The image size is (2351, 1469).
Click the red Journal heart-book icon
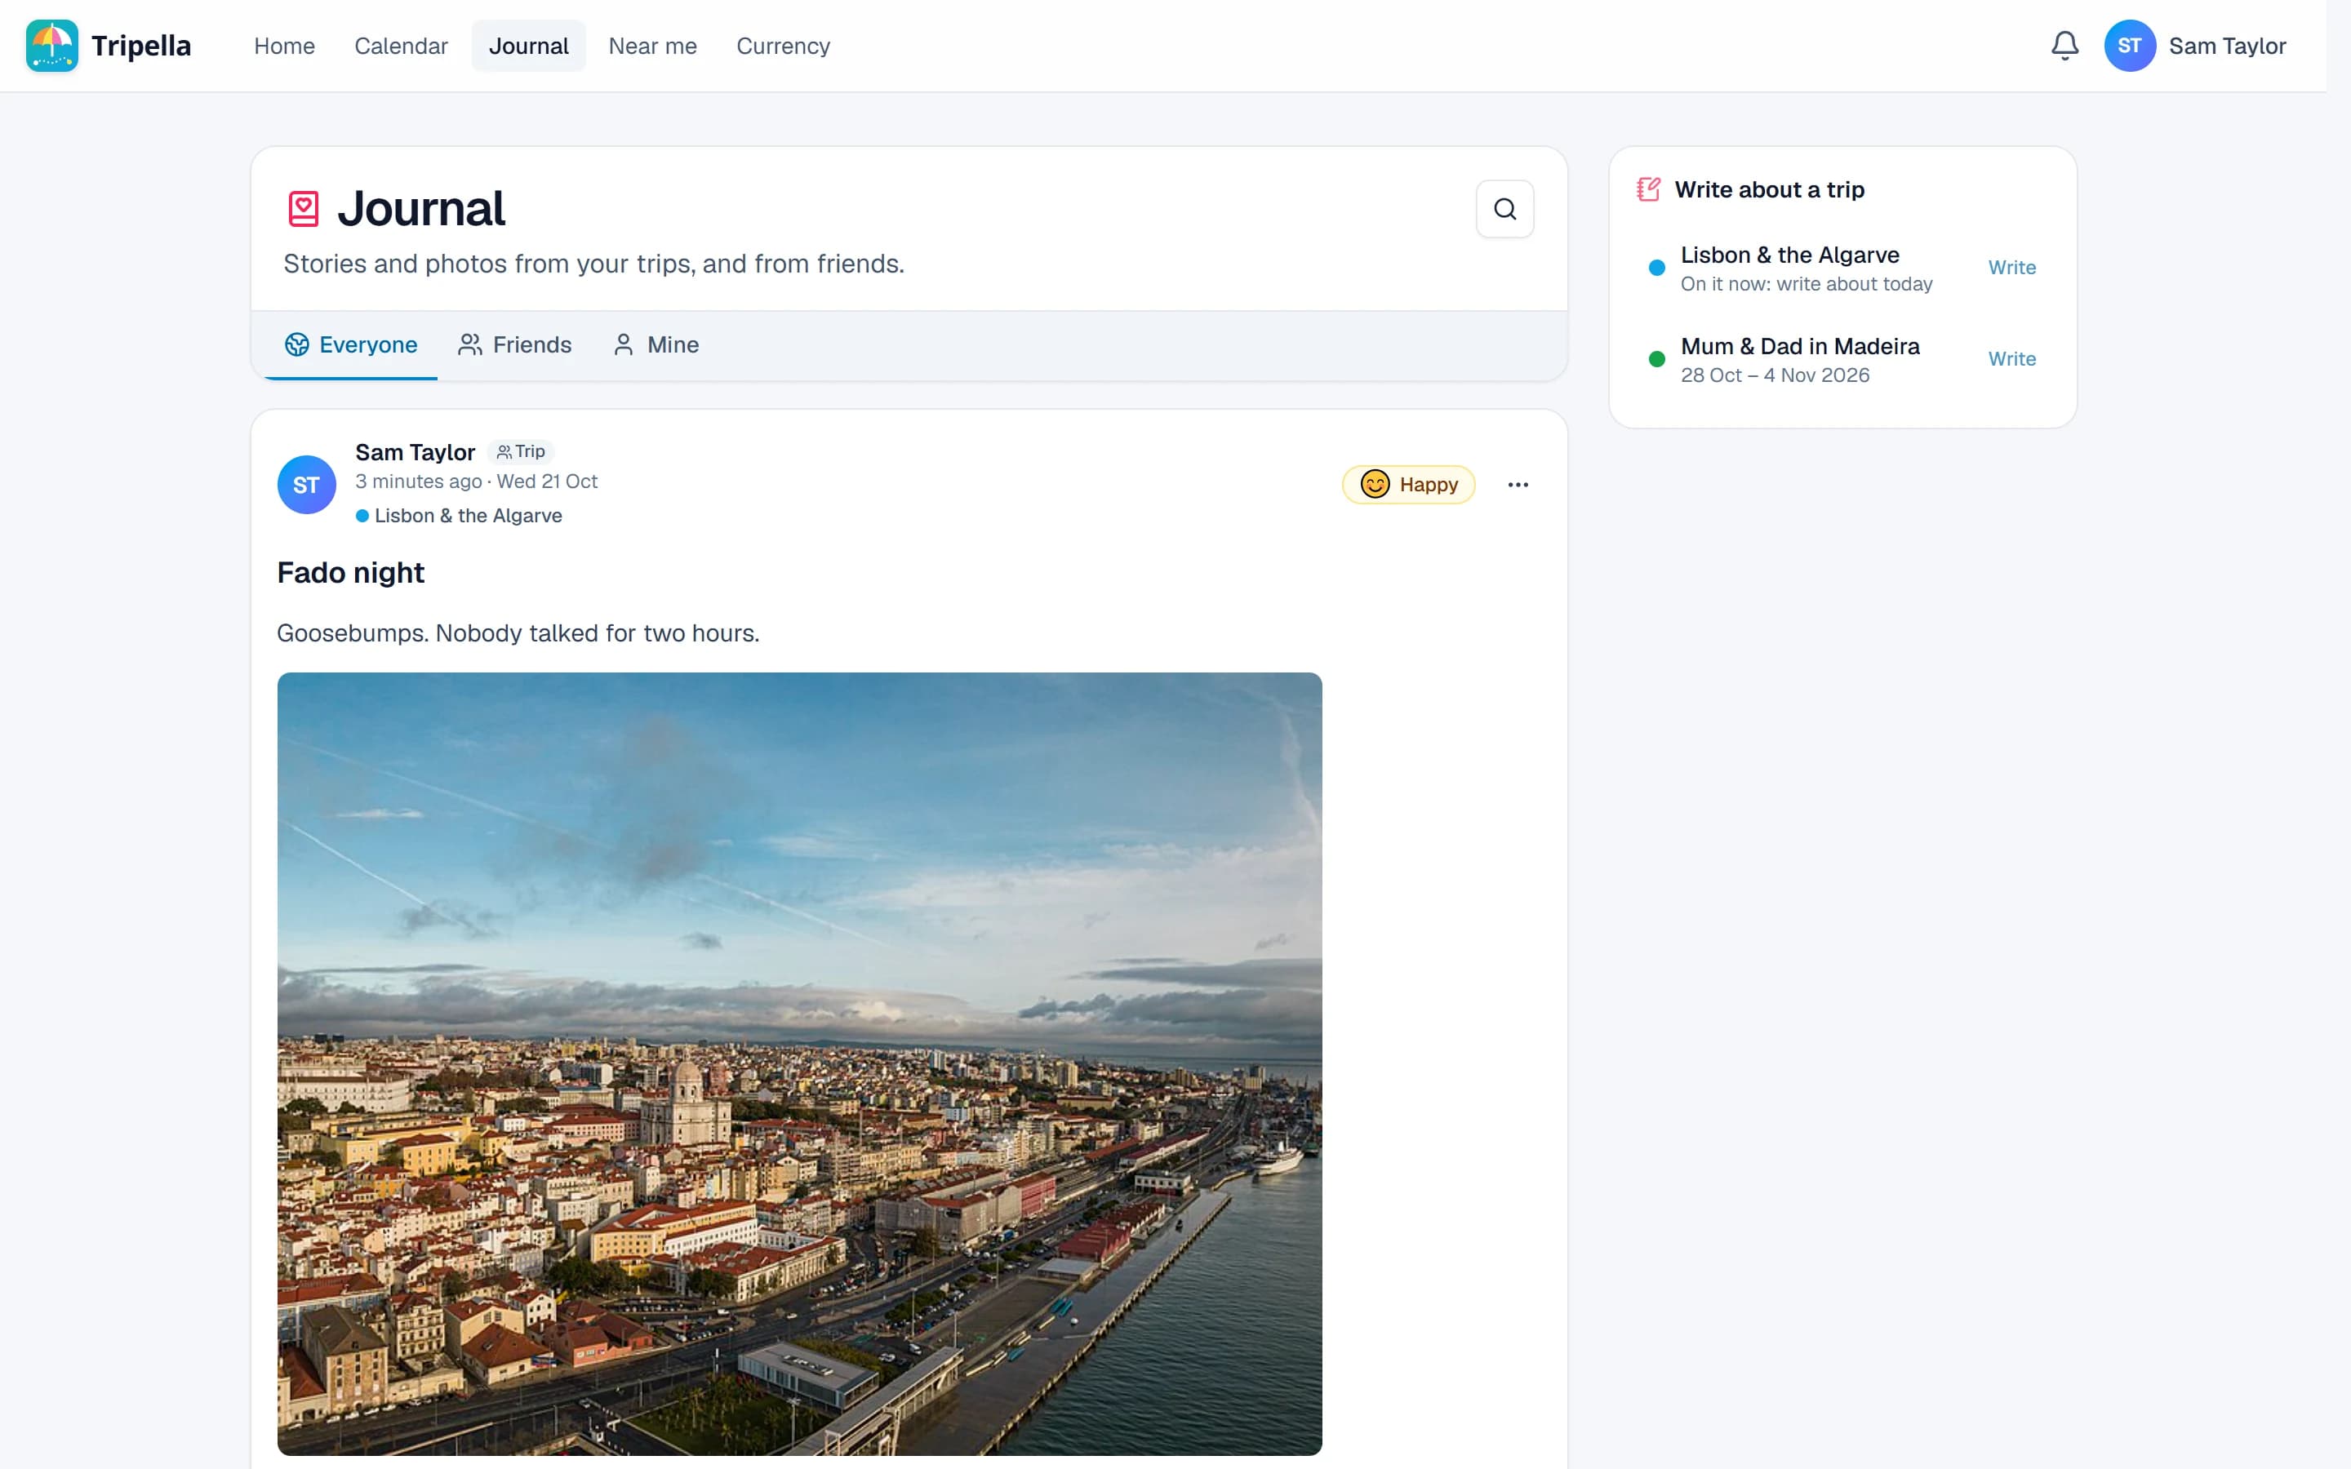[x=304, y=209]
